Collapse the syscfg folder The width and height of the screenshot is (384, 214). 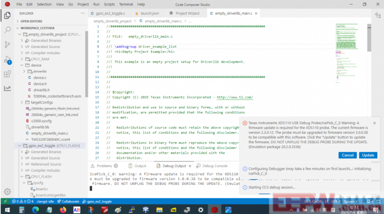point(24,182)
